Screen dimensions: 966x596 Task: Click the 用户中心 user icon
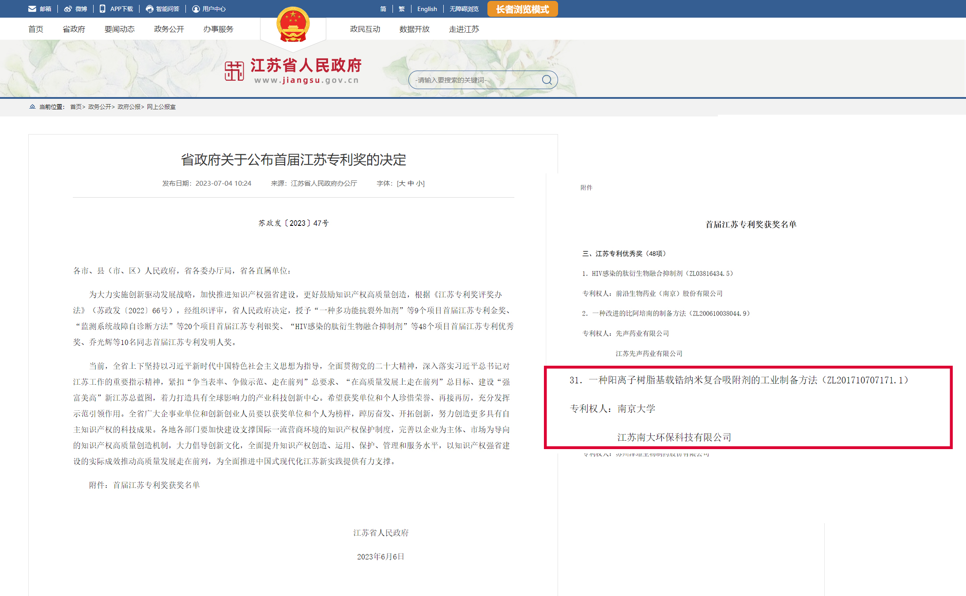pos(196,9)
